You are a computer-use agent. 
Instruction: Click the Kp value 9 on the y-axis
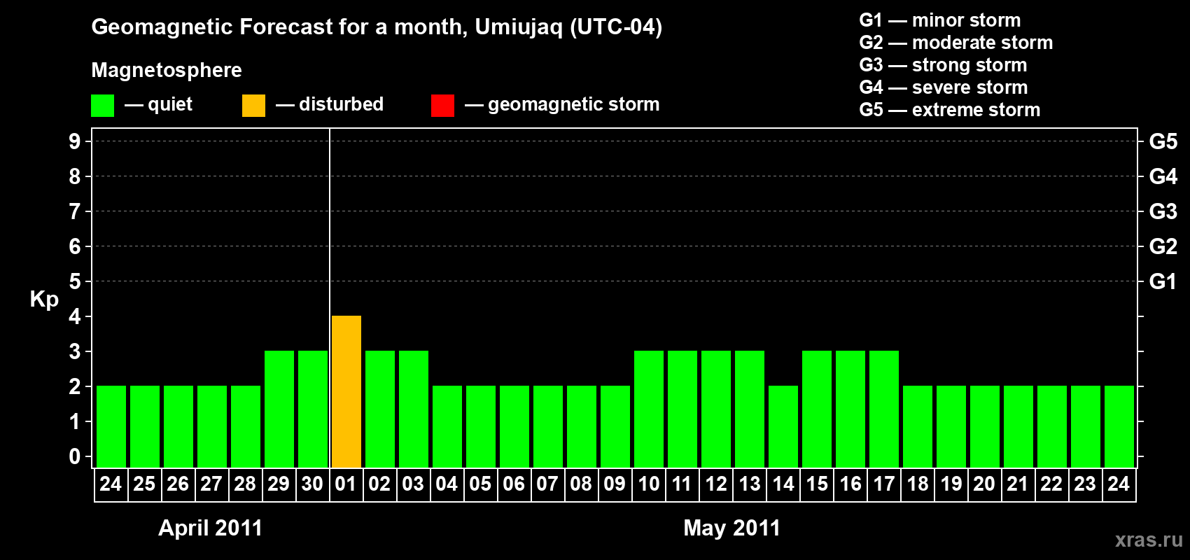point(75,141)
